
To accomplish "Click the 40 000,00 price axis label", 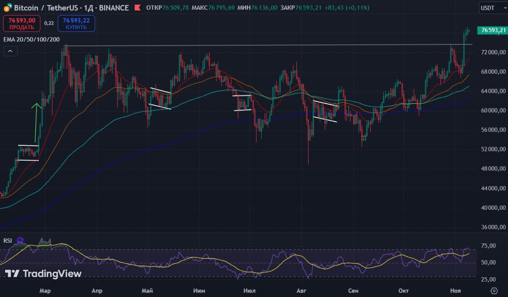I will [493, 208].
